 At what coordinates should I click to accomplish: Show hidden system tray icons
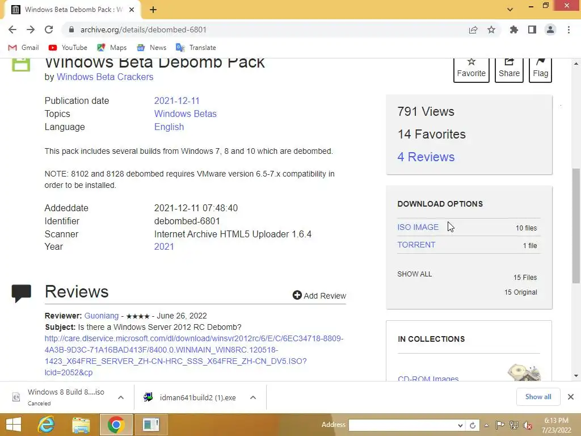pos(486,425)
